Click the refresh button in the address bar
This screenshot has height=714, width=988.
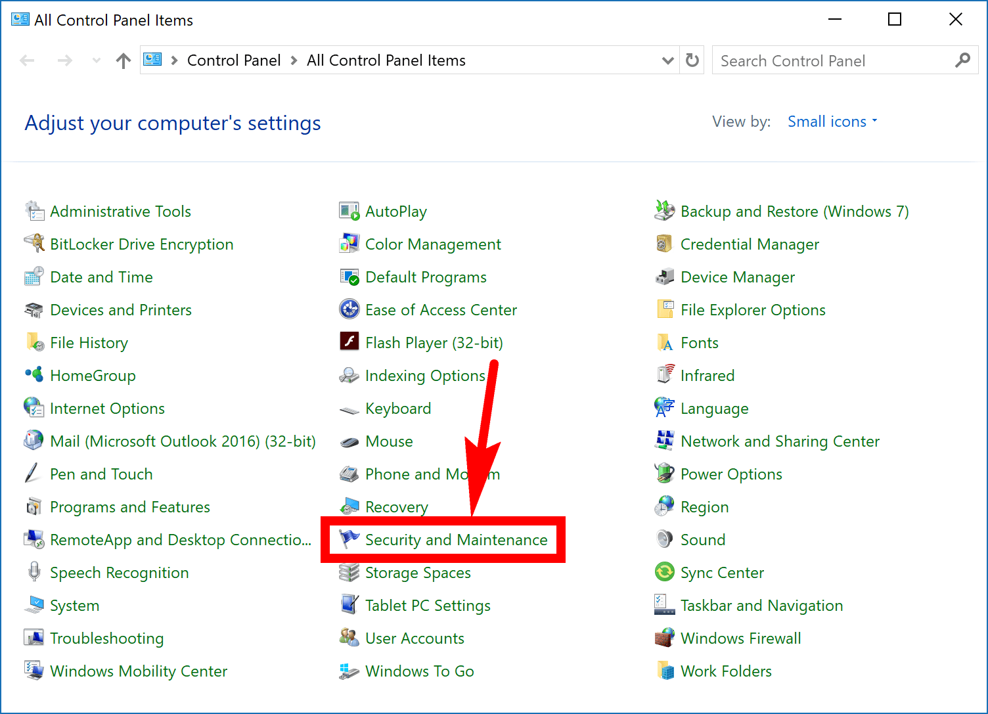pos(692,60)
